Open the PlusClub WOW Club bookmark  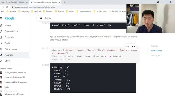[x=118, y=11]
